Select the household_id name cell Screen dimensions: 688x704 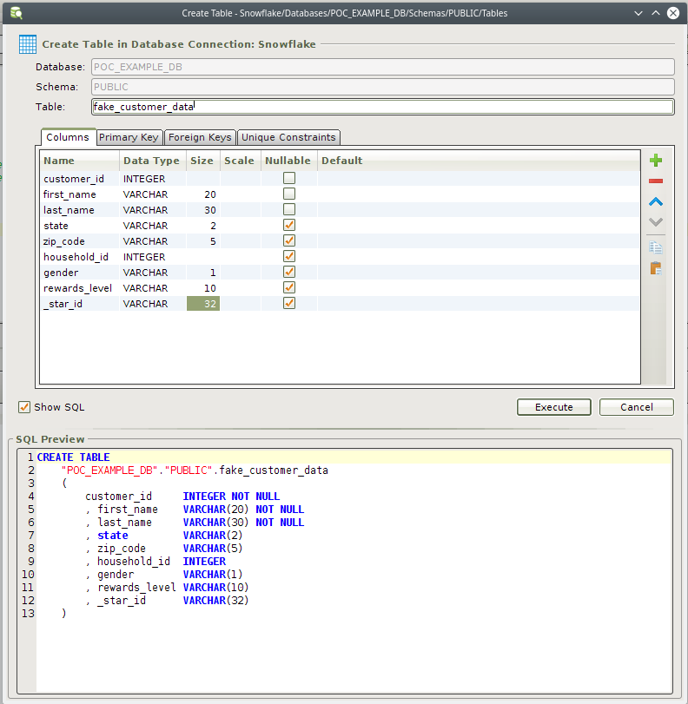80,257
